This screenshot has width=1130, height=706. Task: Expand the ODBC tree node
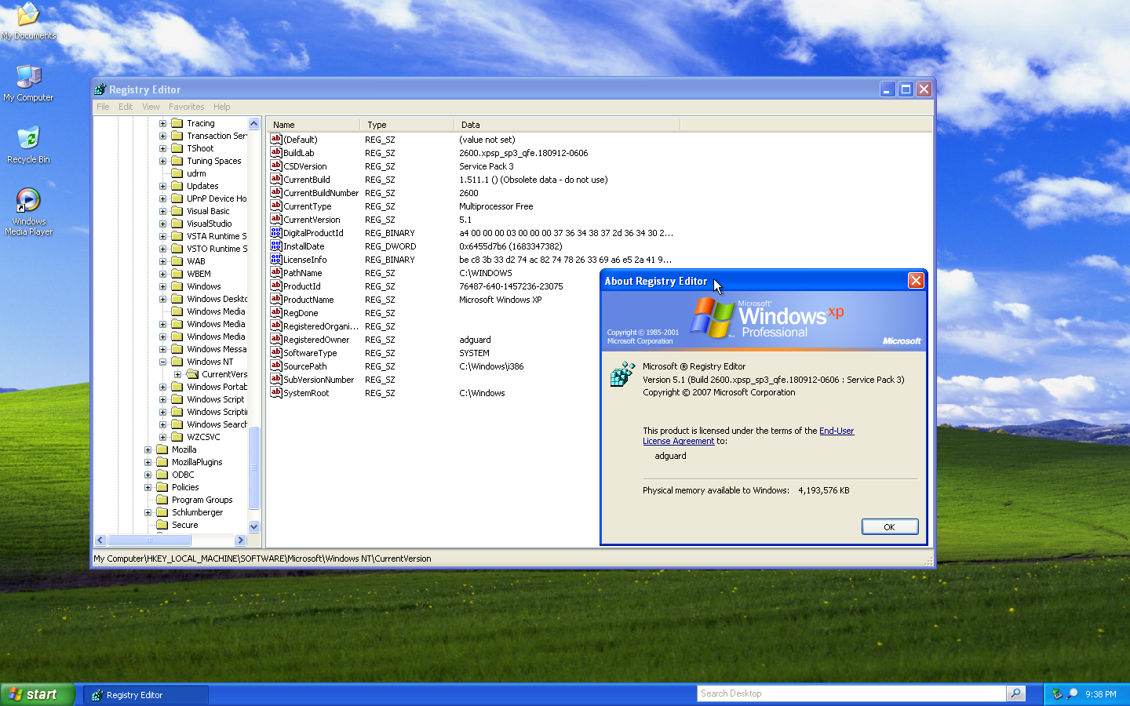pyautogui.click(x=148, y=475)
